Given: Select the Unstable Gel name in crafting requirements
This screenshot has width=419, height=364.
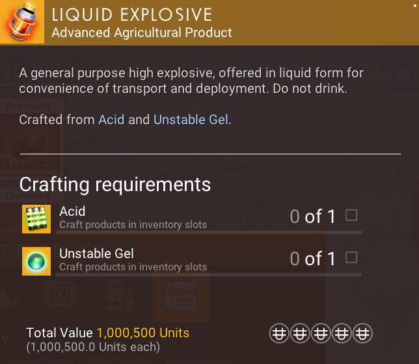Looking at the screenshot, I should (x=96, y=253).
